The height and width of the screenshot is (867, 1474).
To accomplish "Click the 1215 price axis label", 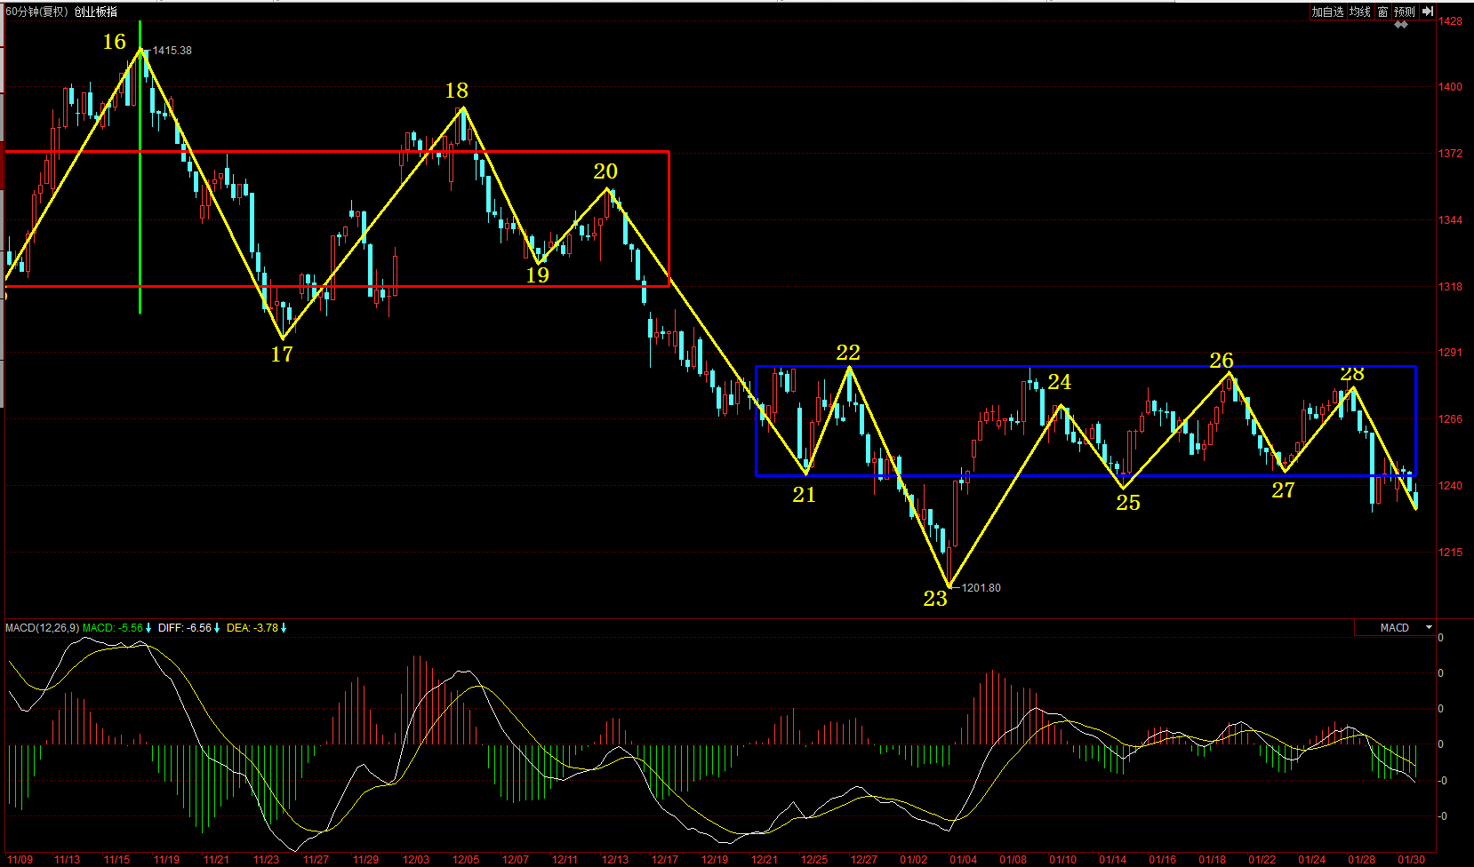I will 1450,553.
